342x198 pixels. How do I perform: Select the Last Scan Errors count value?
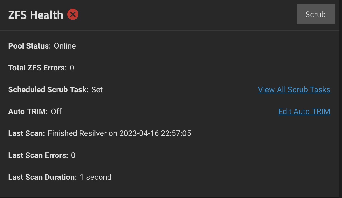click(73, 155)
